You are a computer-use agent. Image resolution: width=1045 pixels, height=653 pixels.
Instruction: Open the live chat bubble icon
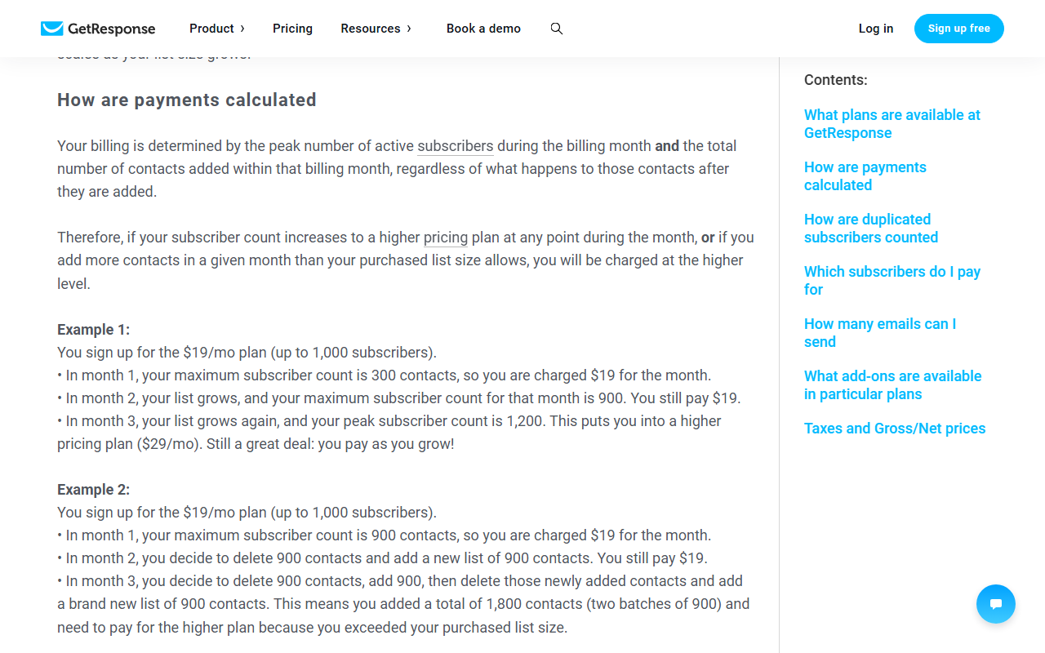tap(996, 604)
